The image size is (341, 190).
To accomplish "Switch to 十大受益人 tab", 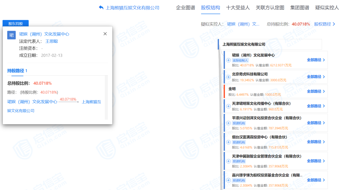I will [x=238, y=8].
